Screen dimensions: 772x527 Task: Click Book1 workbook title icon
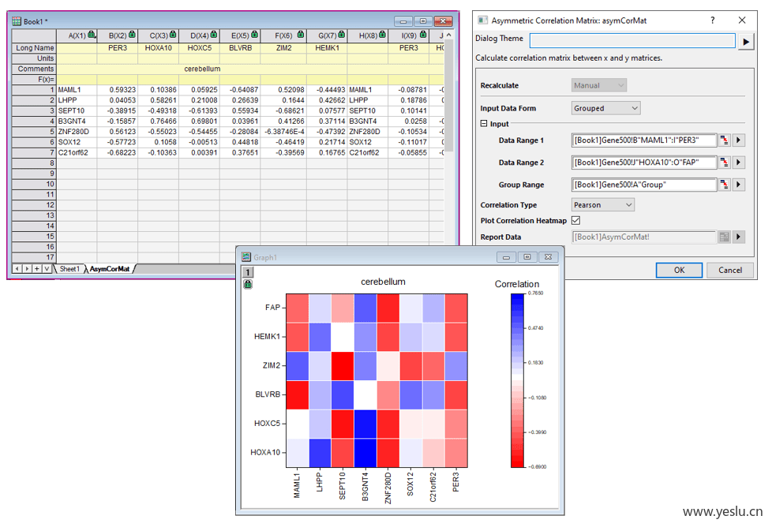pos(17,21)
